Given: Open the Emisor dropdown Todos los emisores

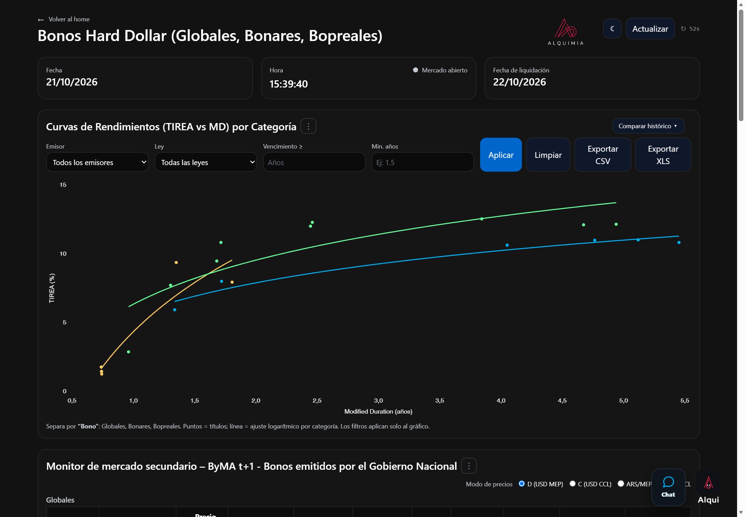Looking at the screenshot, I should [97, 162].
